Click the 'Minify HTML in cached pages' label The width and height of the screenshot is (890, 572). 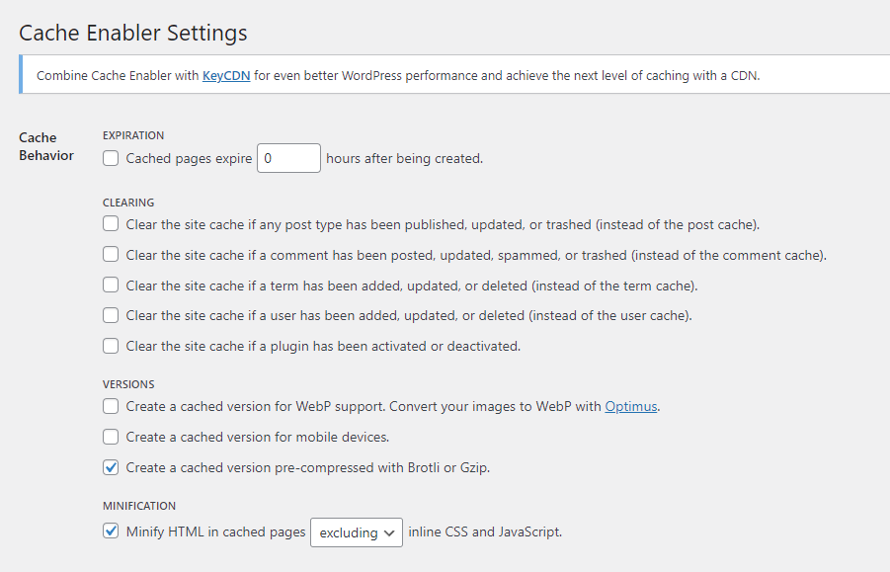click(215, 531)
